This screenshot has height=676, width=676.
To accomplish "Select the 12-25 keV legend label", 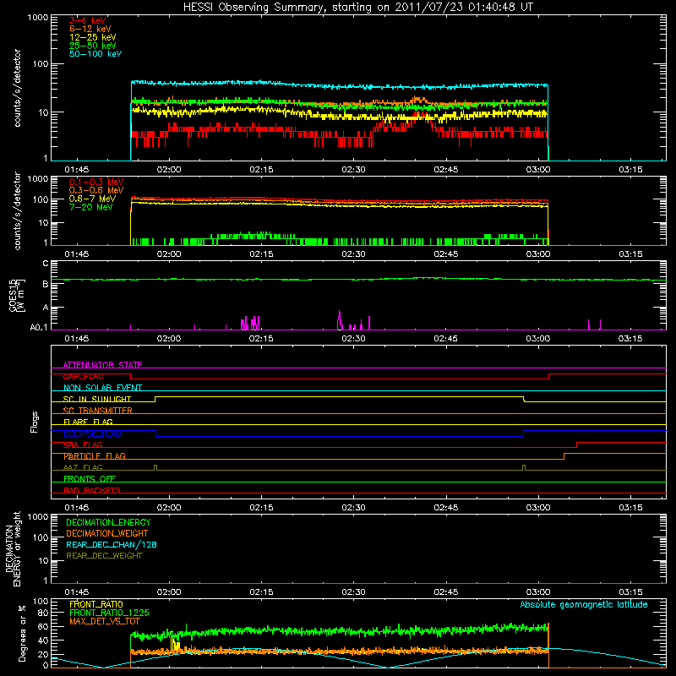I will point(93,37).
